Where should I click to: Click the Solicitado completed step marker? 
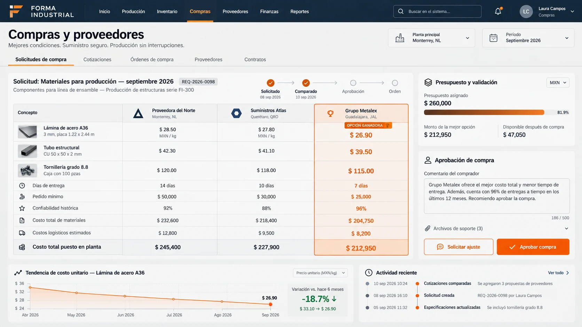(x=270, y=83)
